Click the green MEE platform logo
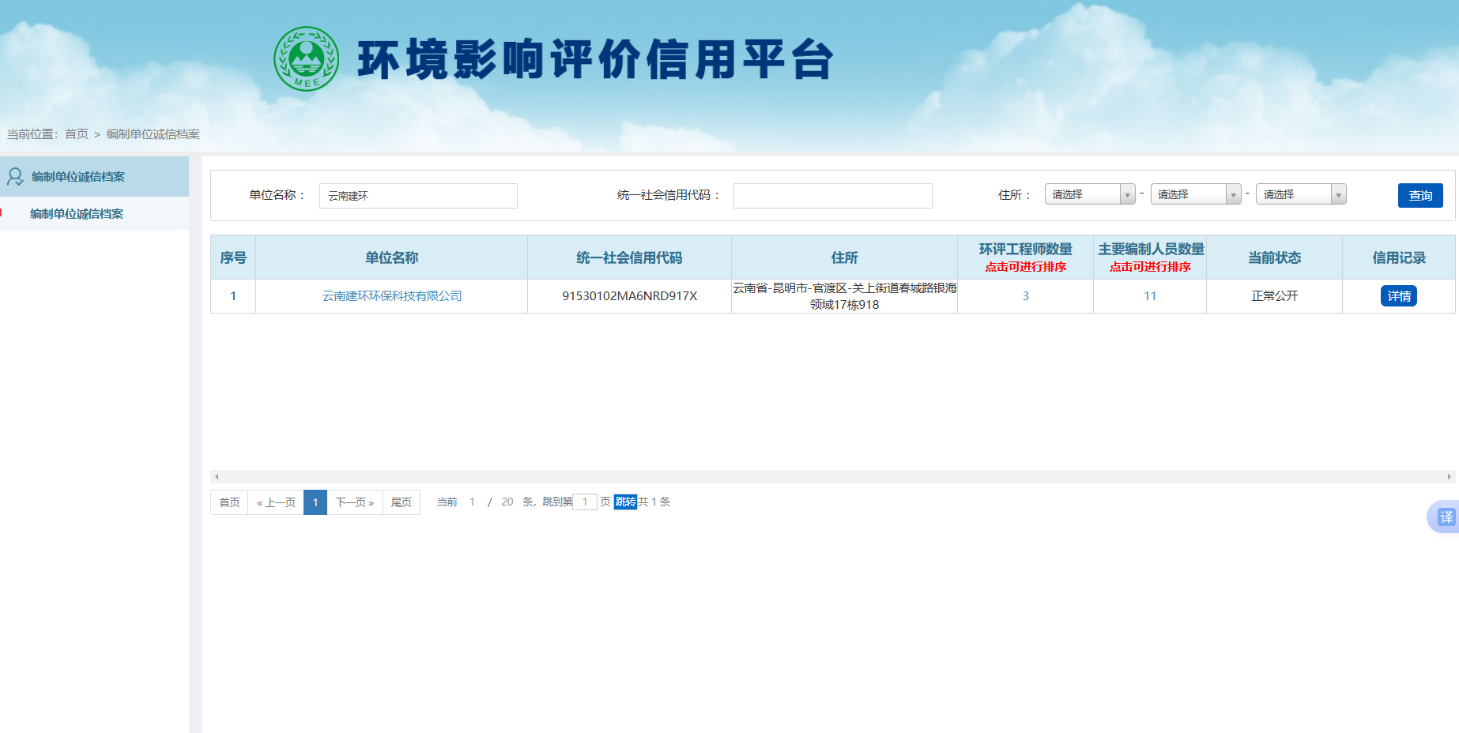The image size is (1459, 733). pos(307,59)
